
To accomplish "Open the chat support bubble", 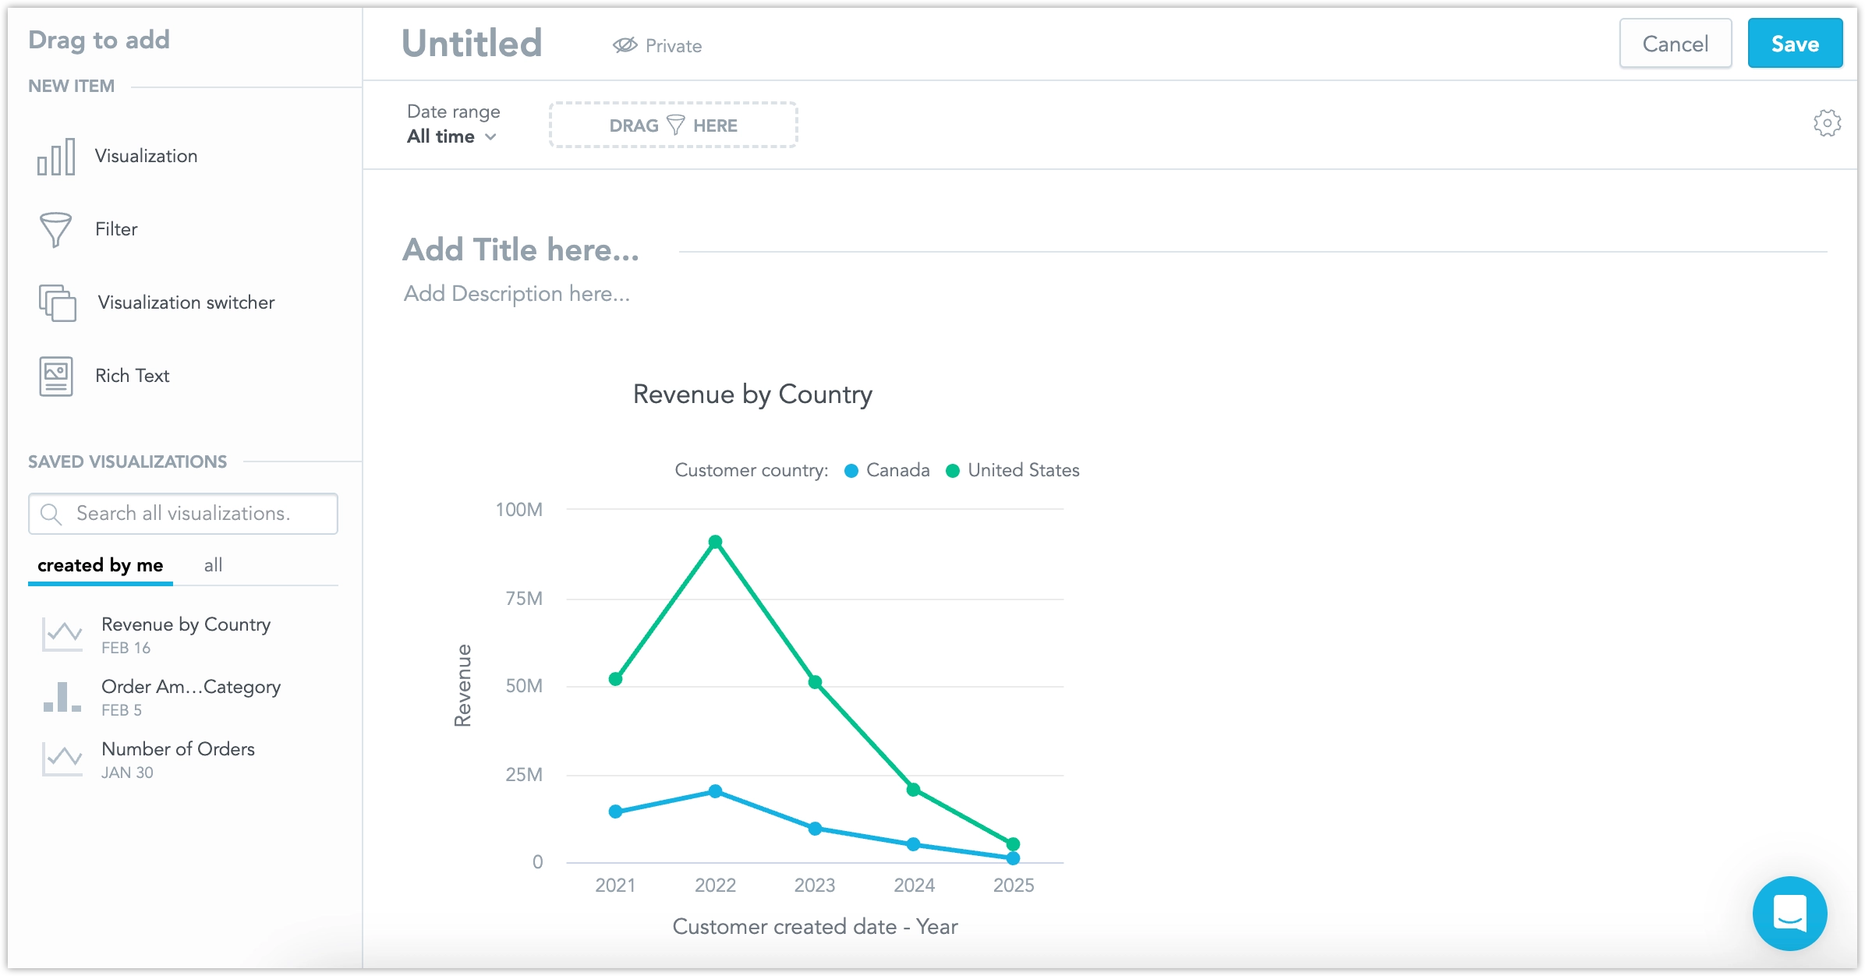I will tap(1790, 914).
